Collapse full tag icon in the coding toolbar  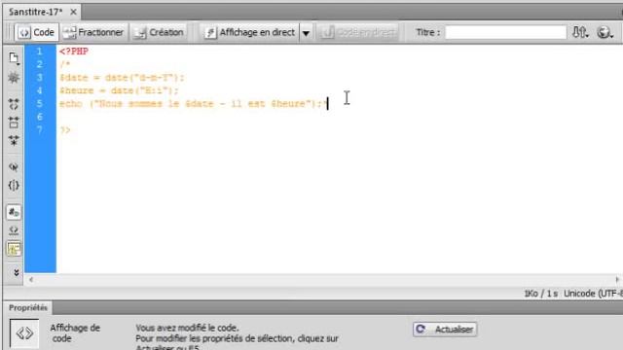[14, 104]
